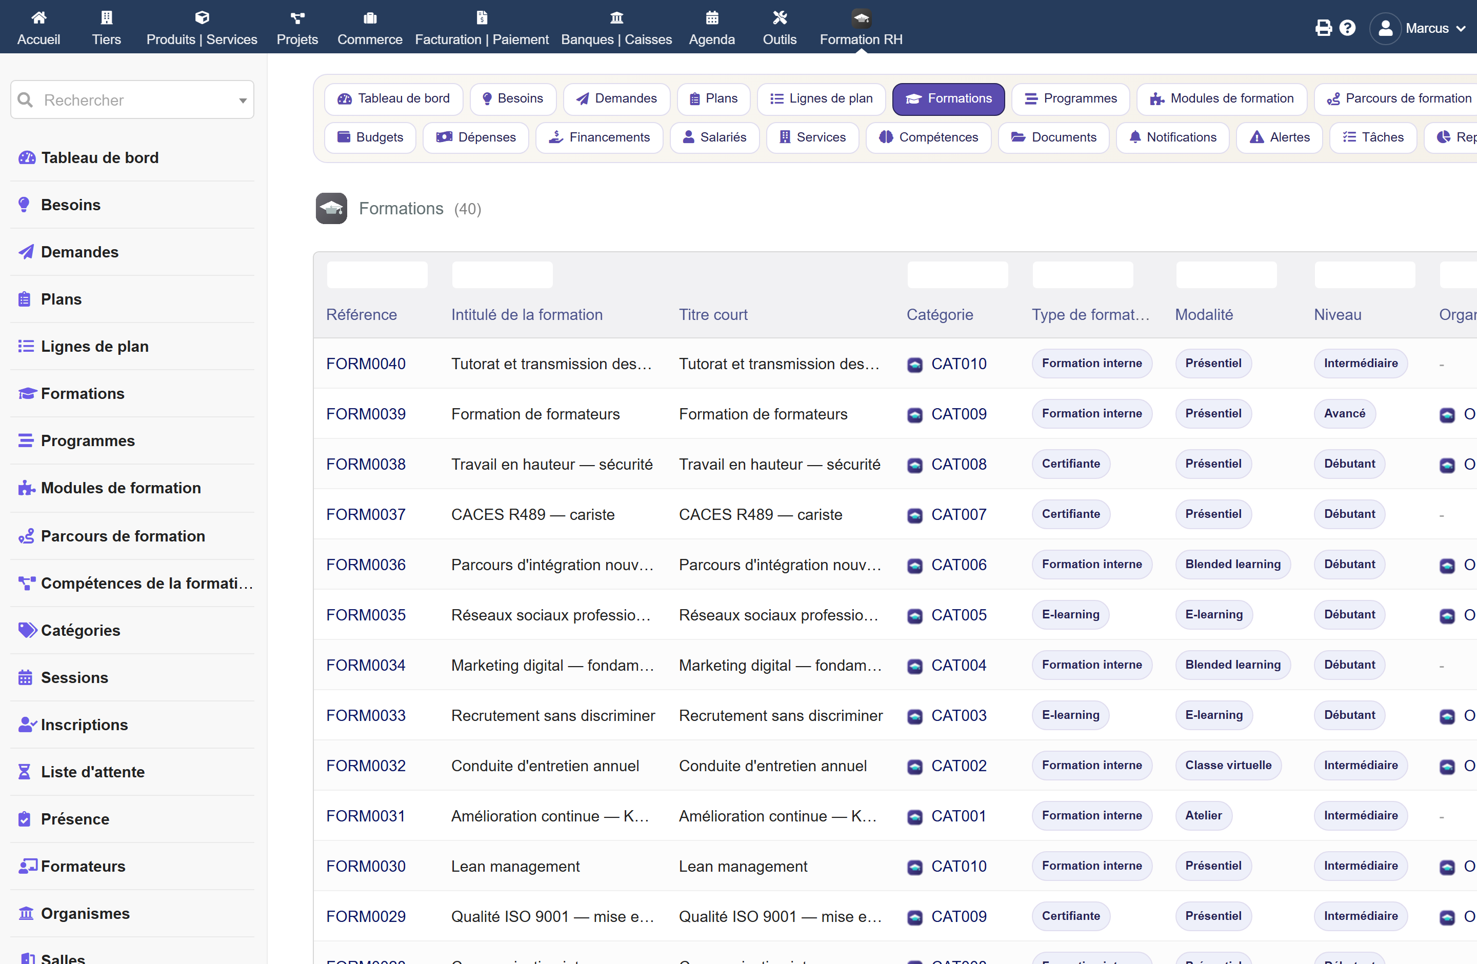This screenshot has width=1477, height=964.
Task: Click the Sessions calendar icon in sidebar
Action: pyautogui.click(x=26, y=677)
